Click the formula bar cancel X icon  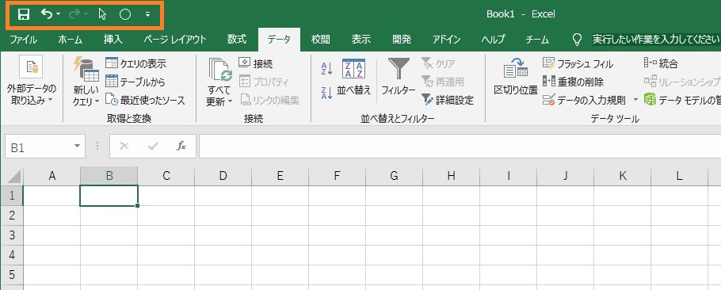tap(124, 147)
